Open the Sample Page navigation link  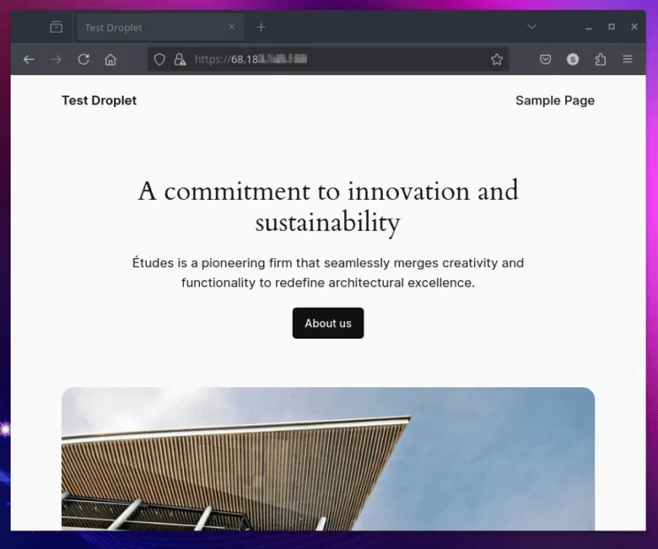pyautogui.click(x=555, y=100)
